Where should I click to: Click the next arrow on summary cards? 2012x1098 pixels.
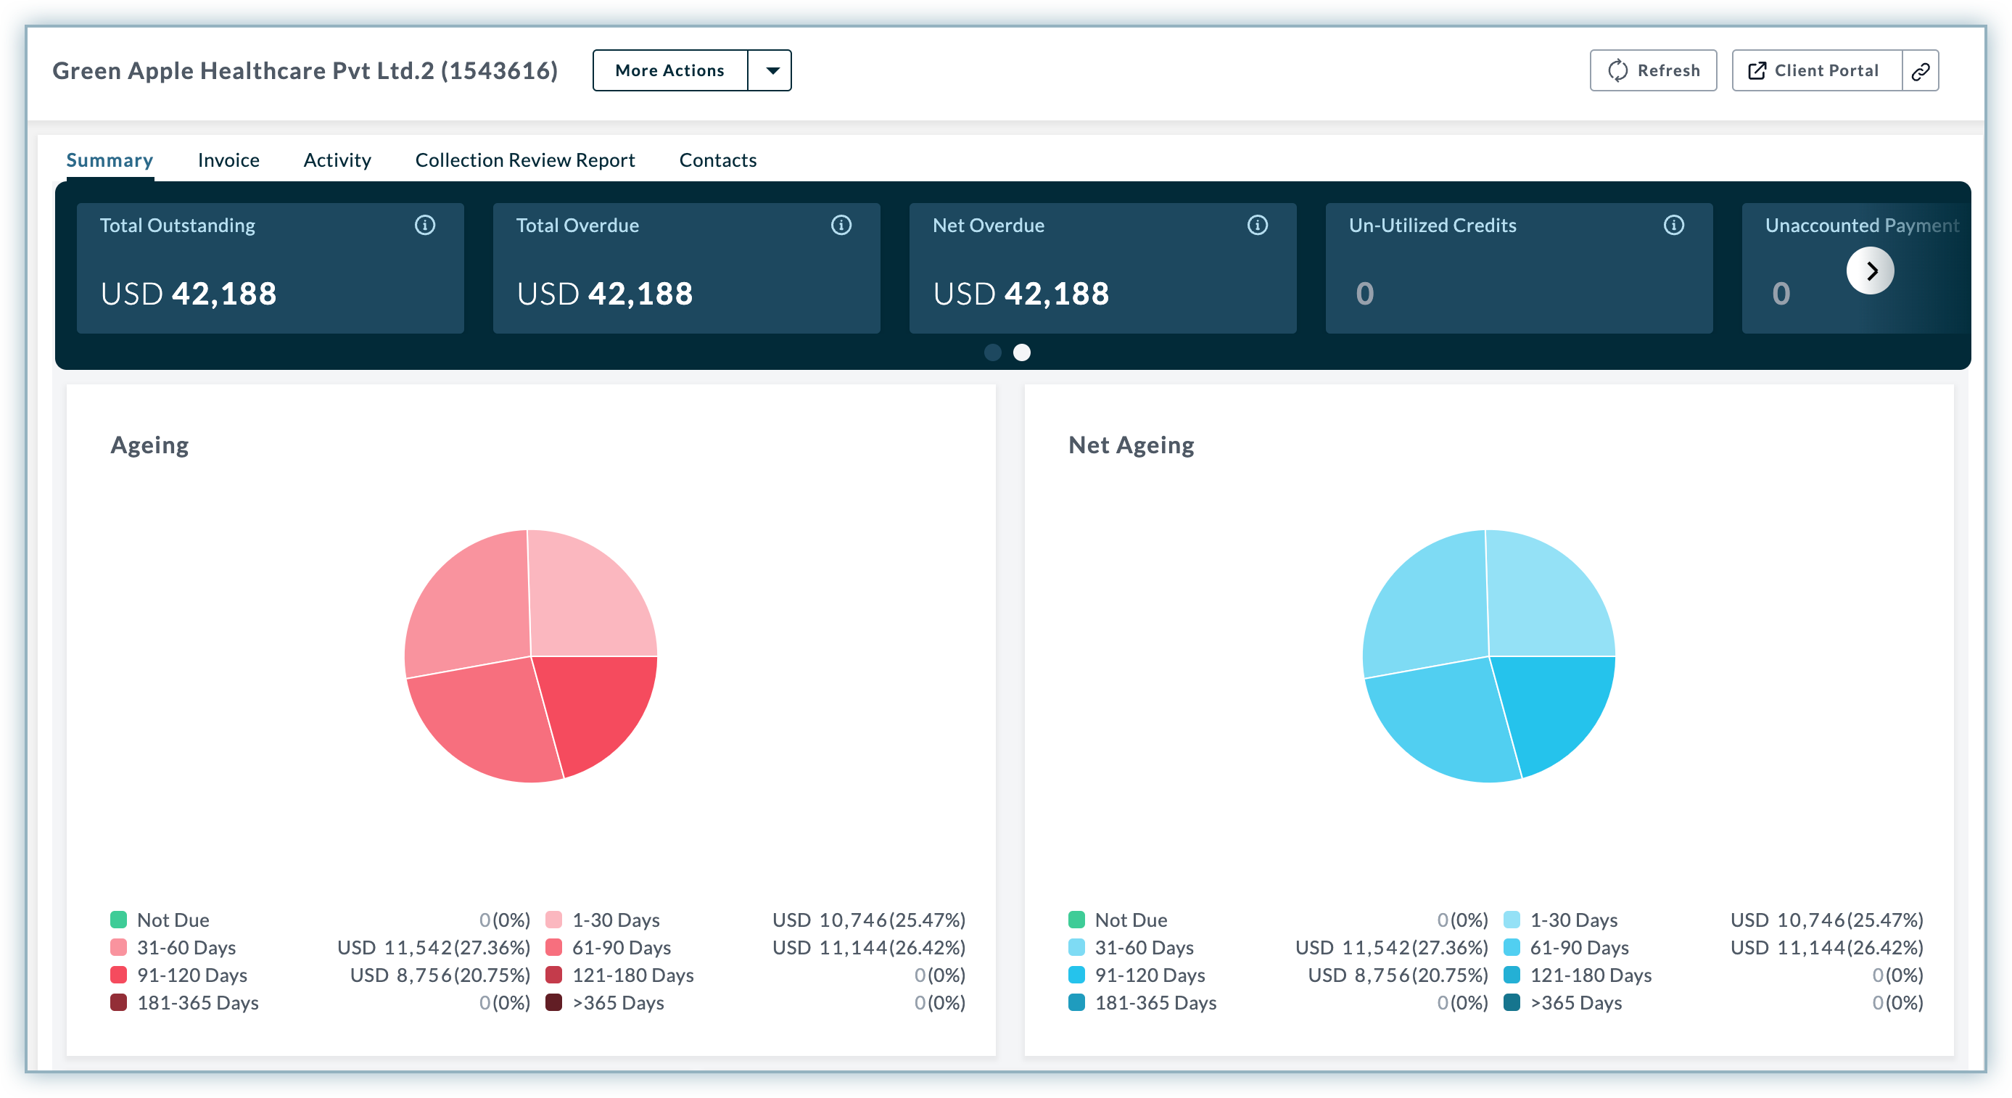tap(1871, 271)
